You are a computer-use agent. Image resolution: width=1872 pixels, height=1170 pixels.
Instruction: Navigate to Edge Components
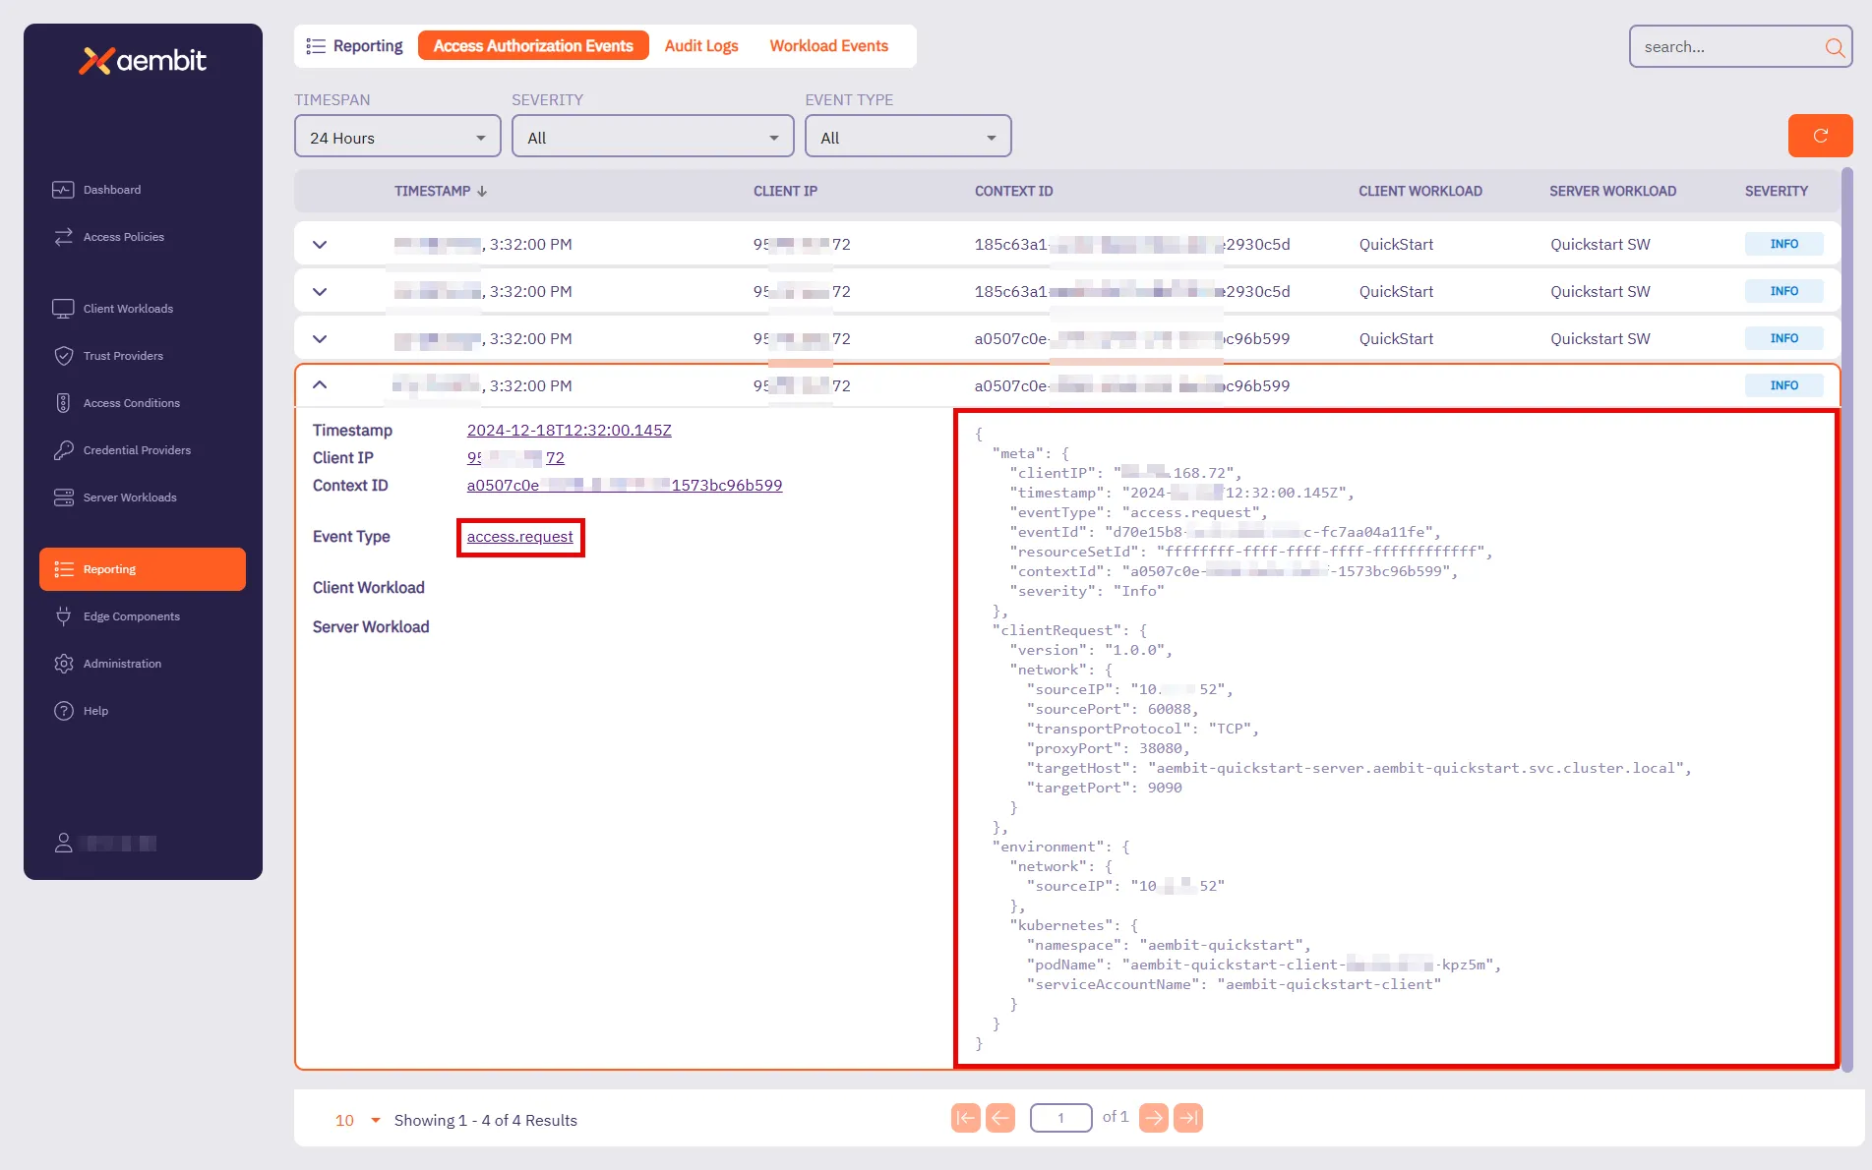pos(131,616)
